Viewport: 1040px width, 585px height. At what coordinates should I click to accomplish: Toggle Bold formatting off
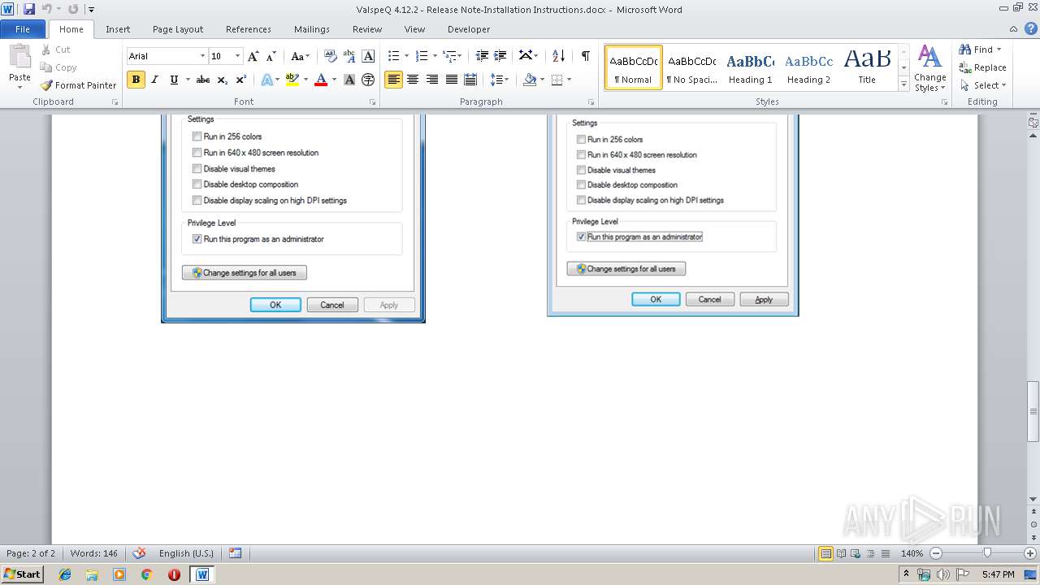coord(136,80)
